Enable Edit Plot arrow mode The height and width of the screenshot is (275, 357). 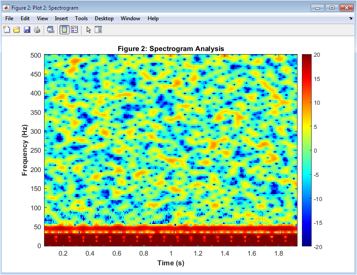click(x=88, y=29)
